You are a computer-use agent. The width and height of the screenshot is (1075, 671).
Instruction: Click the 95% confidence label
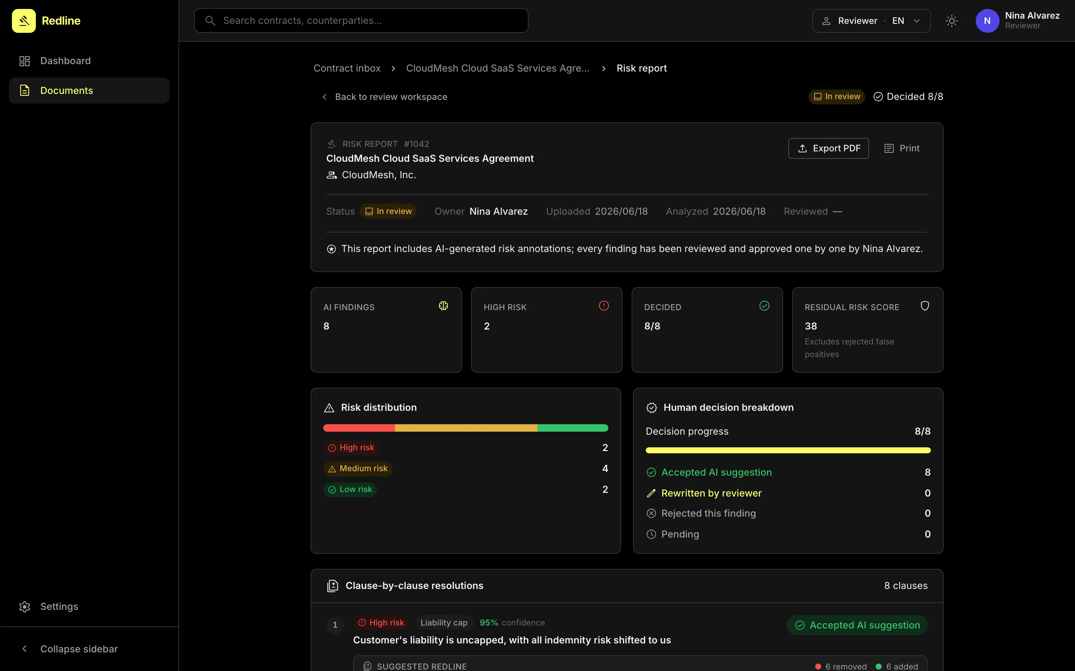coord(512,623)
